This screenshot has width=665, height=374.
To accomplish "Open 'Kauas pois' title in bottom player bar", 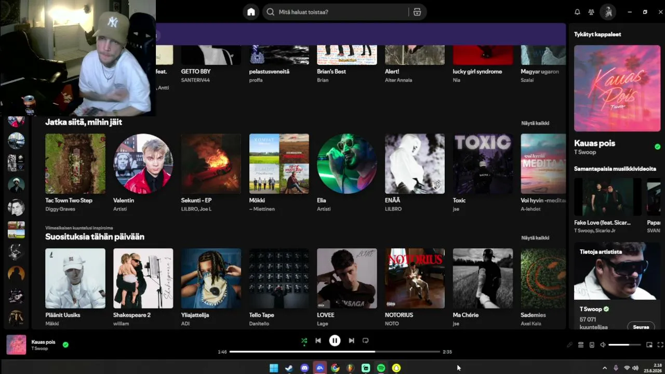I will (x=43, y=342).
